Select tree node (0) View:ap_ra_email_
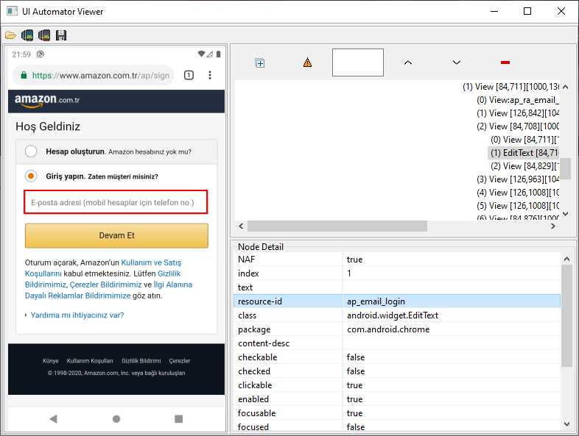The image size is (579, 436). coord(517,100)
